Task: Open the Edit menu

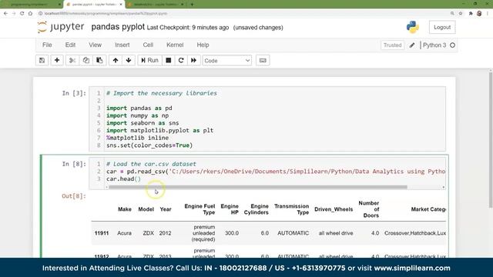Action: click(x=70, y=45)
